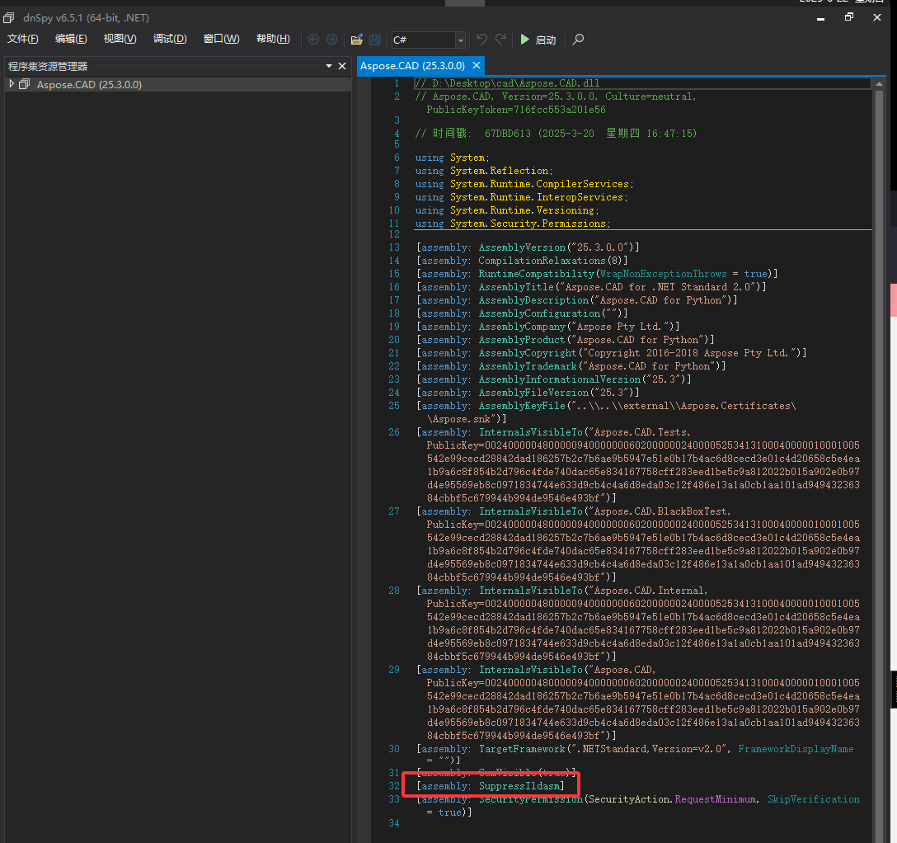The width and height of the screenshot is (897, 843).
Task: Click the code editor scrollbar up arrow
Action: click(x=879, y=84)
